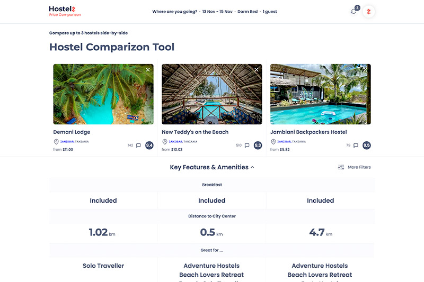Screen dimensions: 424x282
Task: Click Zanzibar location link under Demani Lodge
Action: (x=67, y=142)
